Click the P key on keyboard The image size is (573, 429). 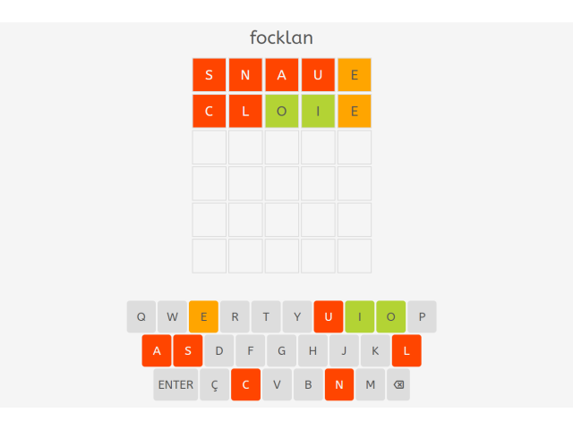point(422,316)
